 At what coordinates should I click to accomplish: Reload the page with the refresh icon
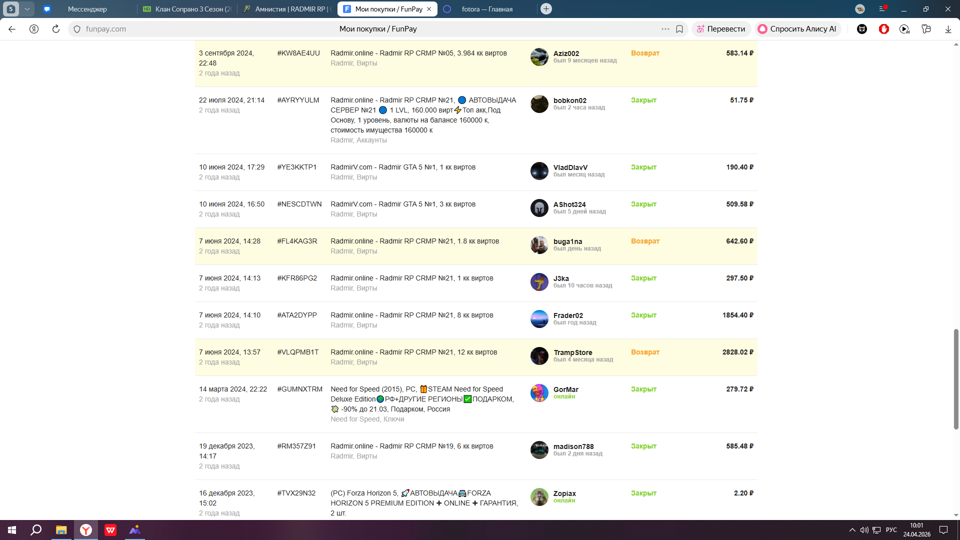(x=56, y=29)
